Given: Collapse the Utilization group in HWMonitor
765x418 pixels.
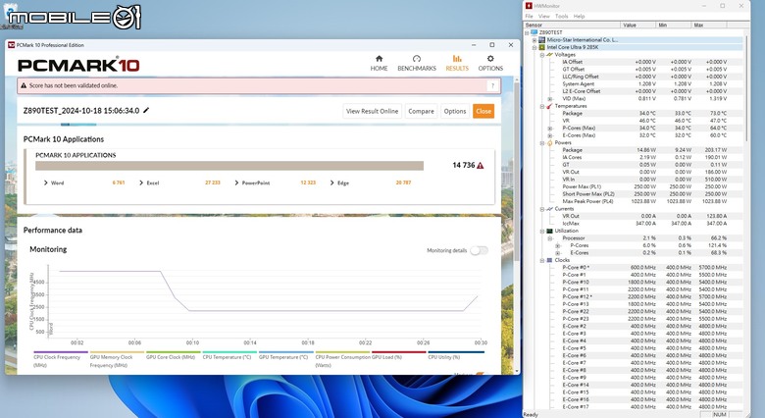Looking at the screenshot, I should [542, 231].
